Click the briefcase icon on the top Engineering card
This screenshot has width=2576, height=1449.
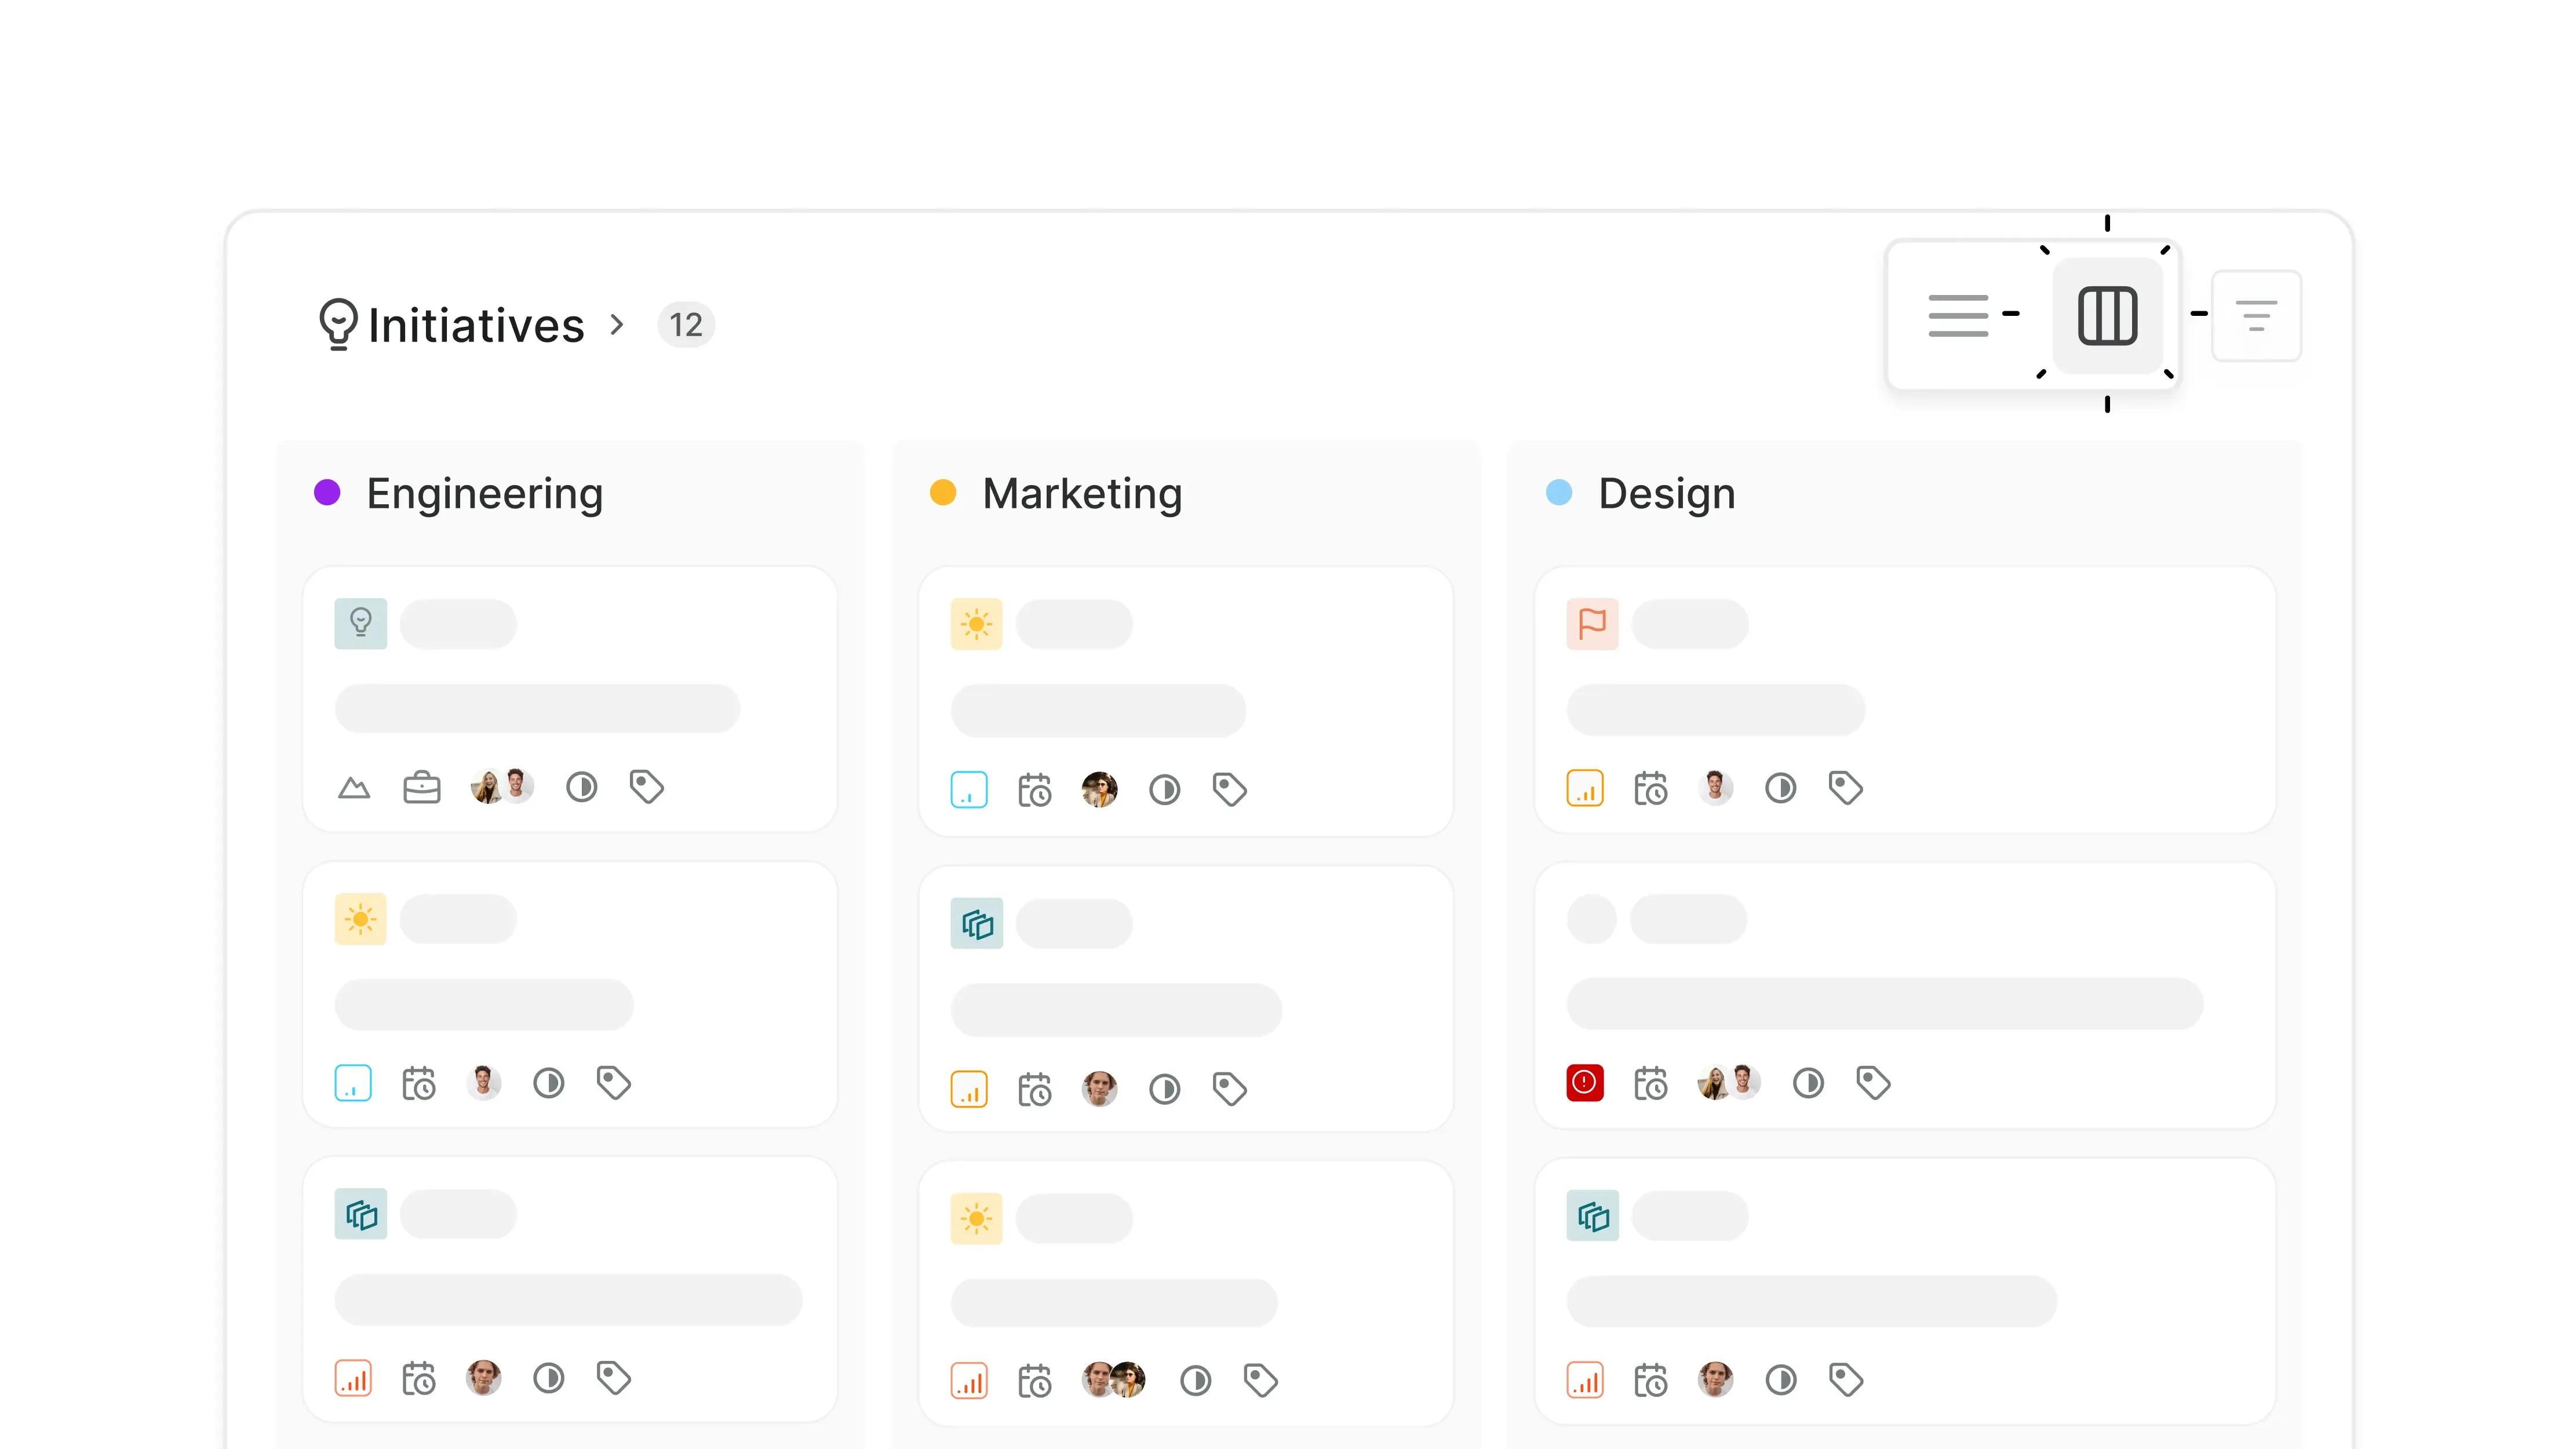click(x=422, y=787)
